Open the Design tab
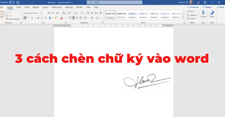The image size is (225, 117). pyautogui.click(x=36, y=7)
